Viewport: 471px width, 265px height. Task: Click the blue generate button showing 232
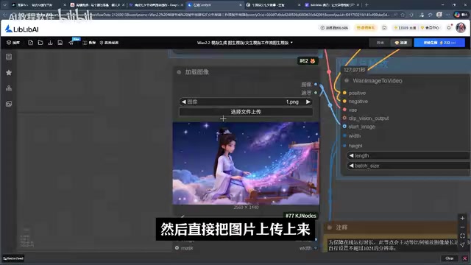439,43
